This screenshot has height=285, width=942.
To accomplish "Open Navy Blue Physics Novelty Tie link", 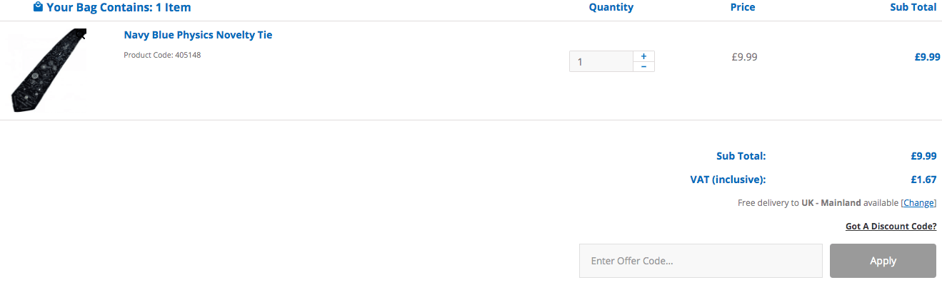I will pos(198,35).
